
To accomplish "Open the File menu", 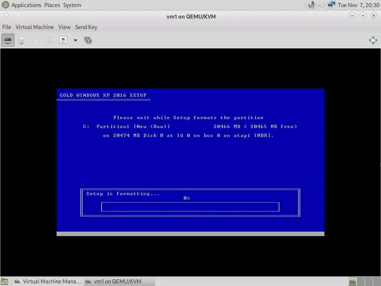I will tap(7, 27).
